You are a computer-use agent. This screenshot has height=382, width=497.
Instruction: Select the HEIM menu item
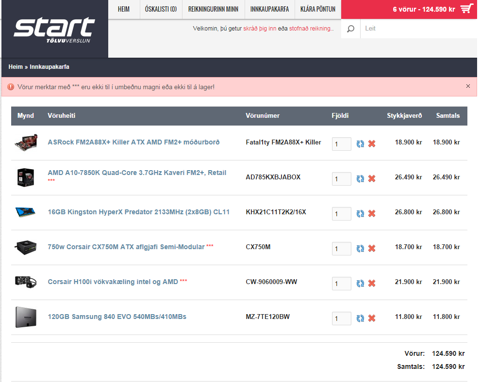click(x=124, y=9)
